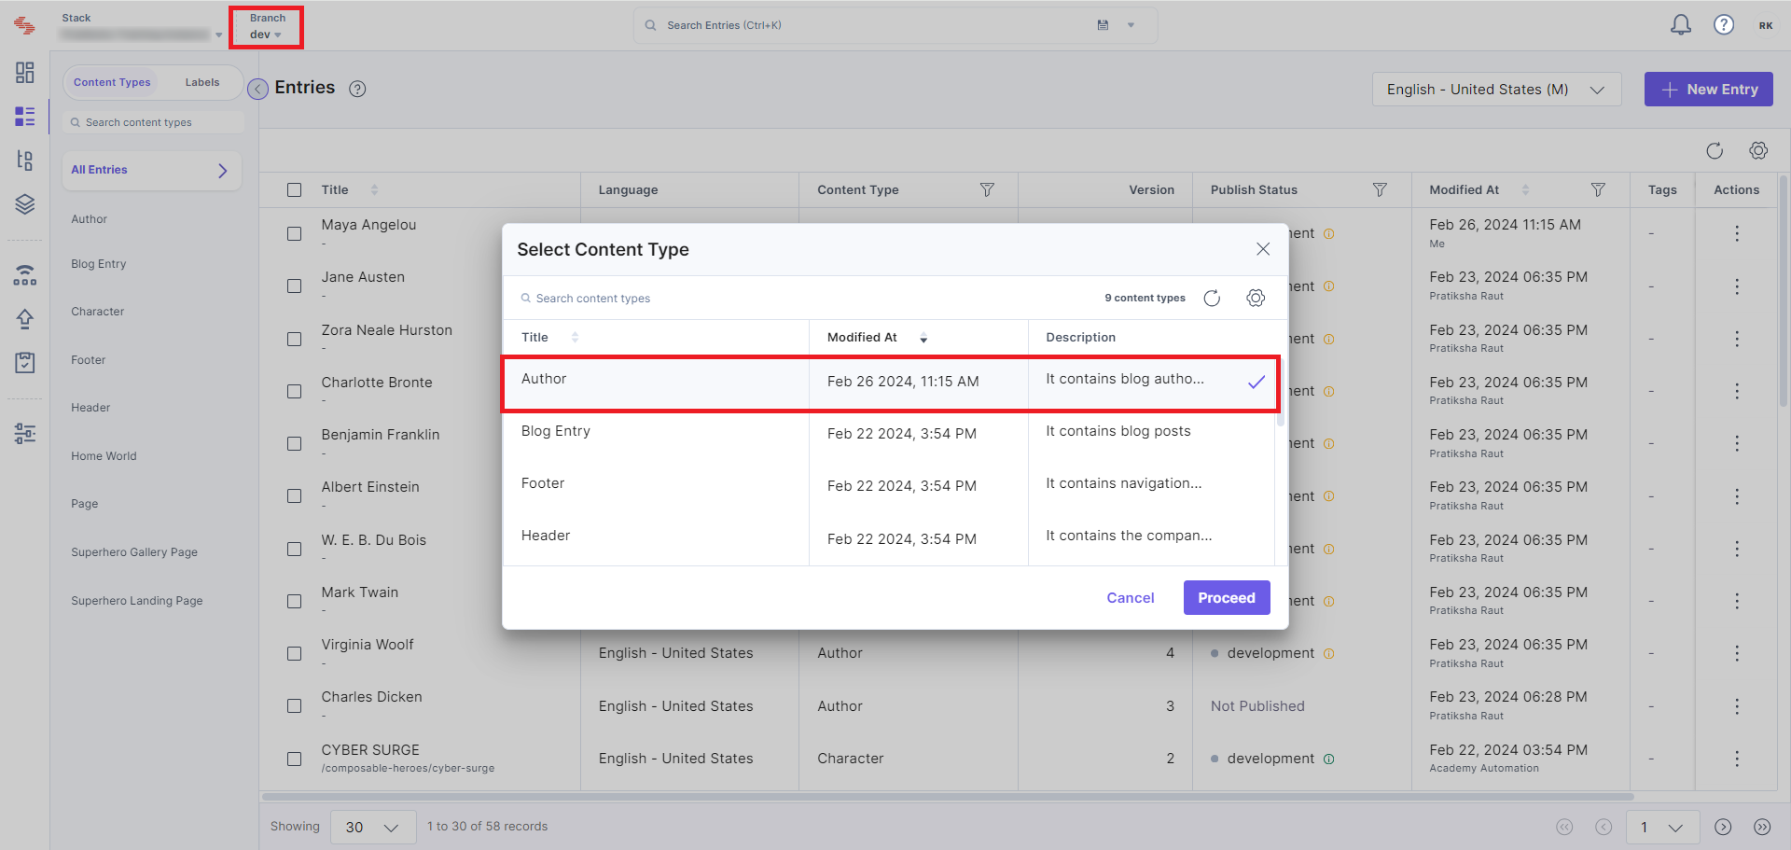Sort dialog list by Title

pos(575,338)
